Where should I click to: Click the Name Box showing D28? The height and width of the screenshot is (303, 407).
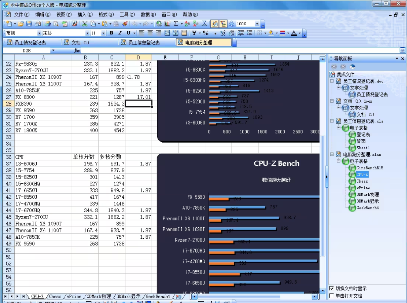[27, 50]
